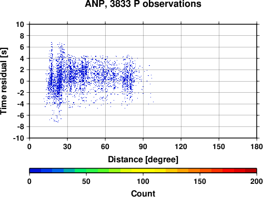
Task: Pick the yellow colorbar segment near 100
Action: [x=143, y=171]
